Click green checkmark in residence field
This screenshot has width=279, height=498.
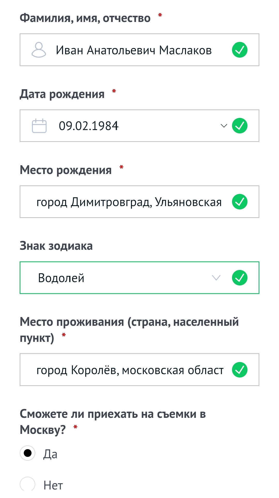point(240,370)
